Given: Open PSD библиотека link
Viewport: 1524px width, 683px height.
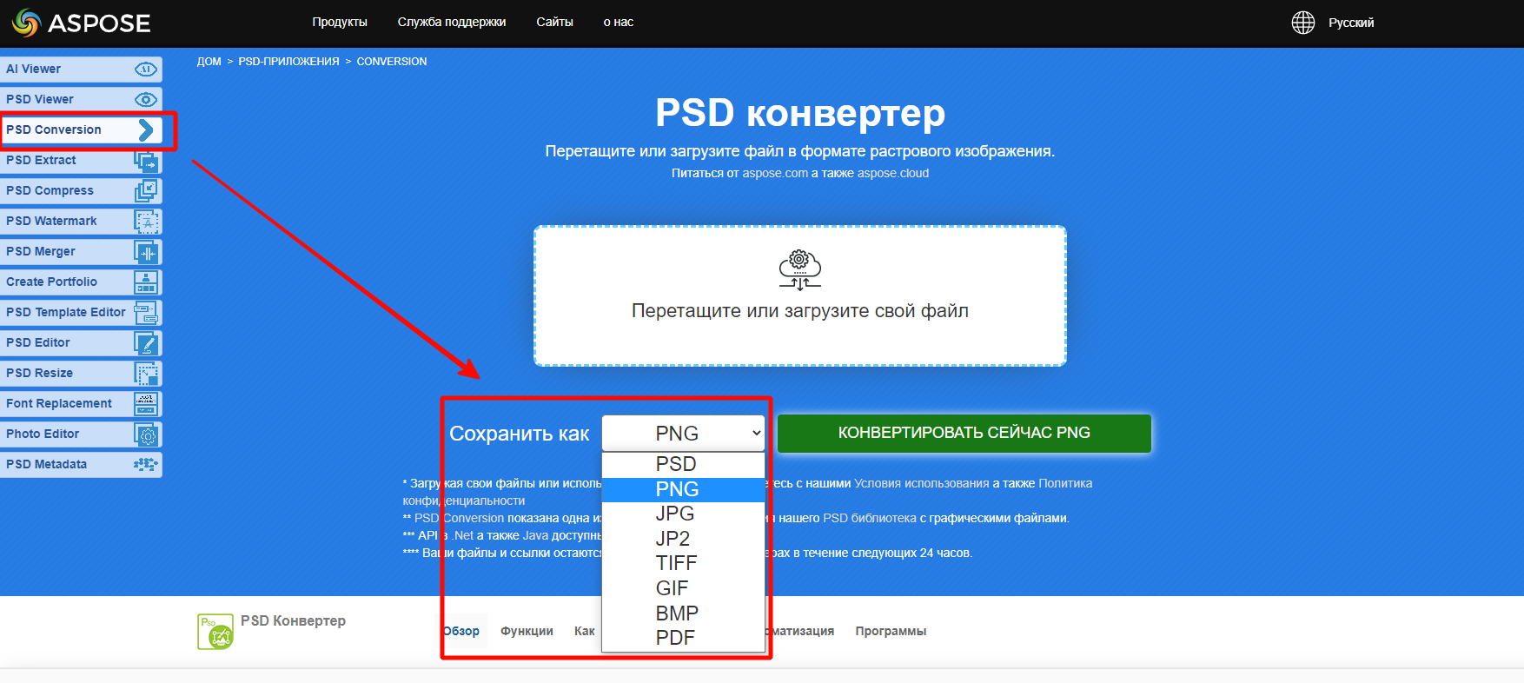Looking at the screenshot, I should pos(870,518).
